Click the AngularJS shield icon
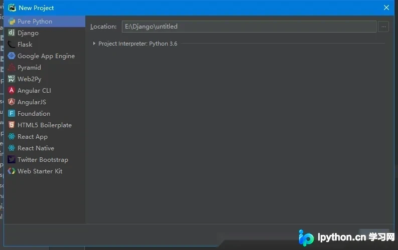This screenshot has width=398, height=250. (x=12, y=102)
